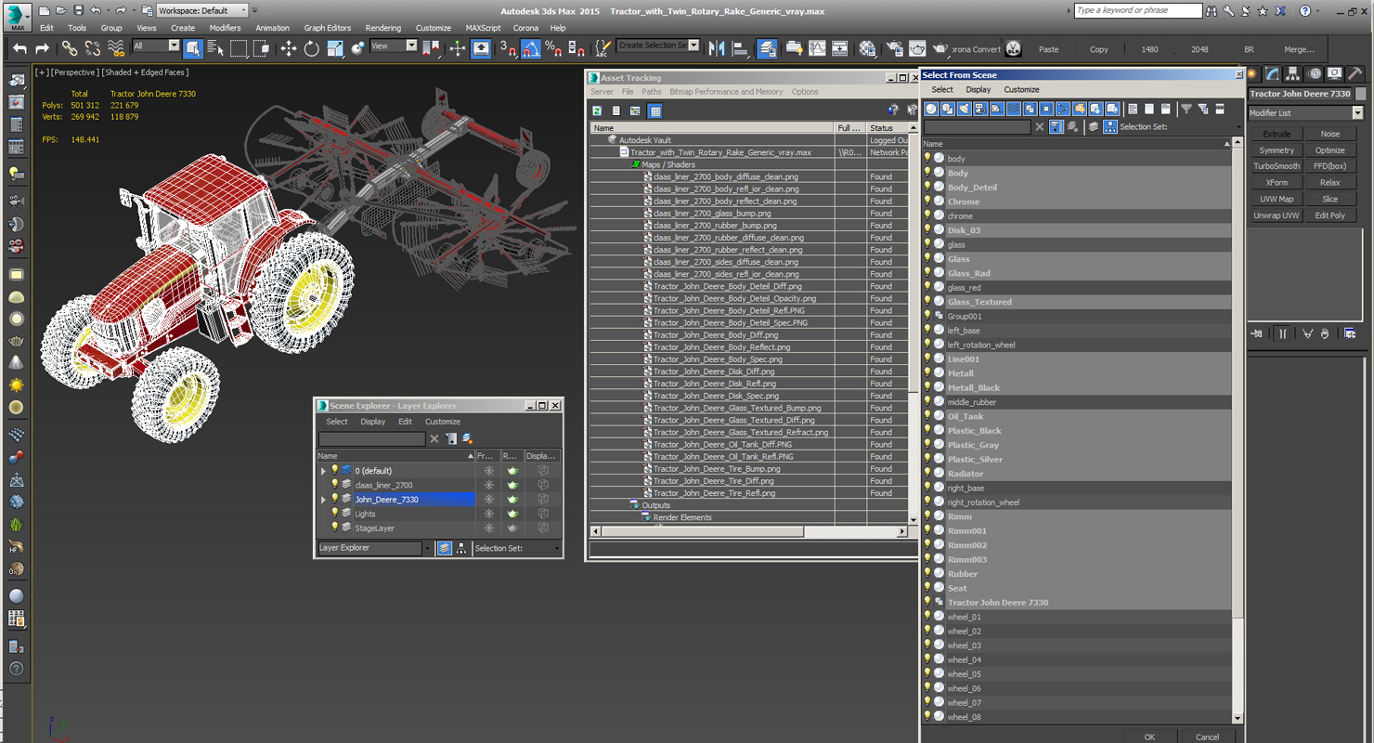Open the Curve Editor toolbar icon
The height and width of the screenshot is (743, 1374).
click(817, 49)
